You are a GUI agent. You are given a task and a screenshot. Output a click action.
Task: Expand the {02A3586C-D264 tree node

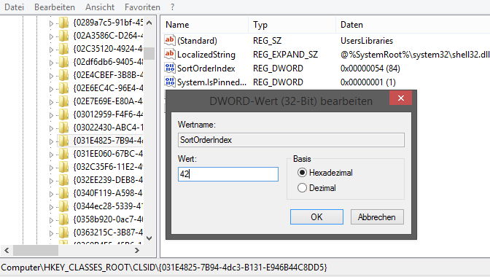tap(51, 36)
